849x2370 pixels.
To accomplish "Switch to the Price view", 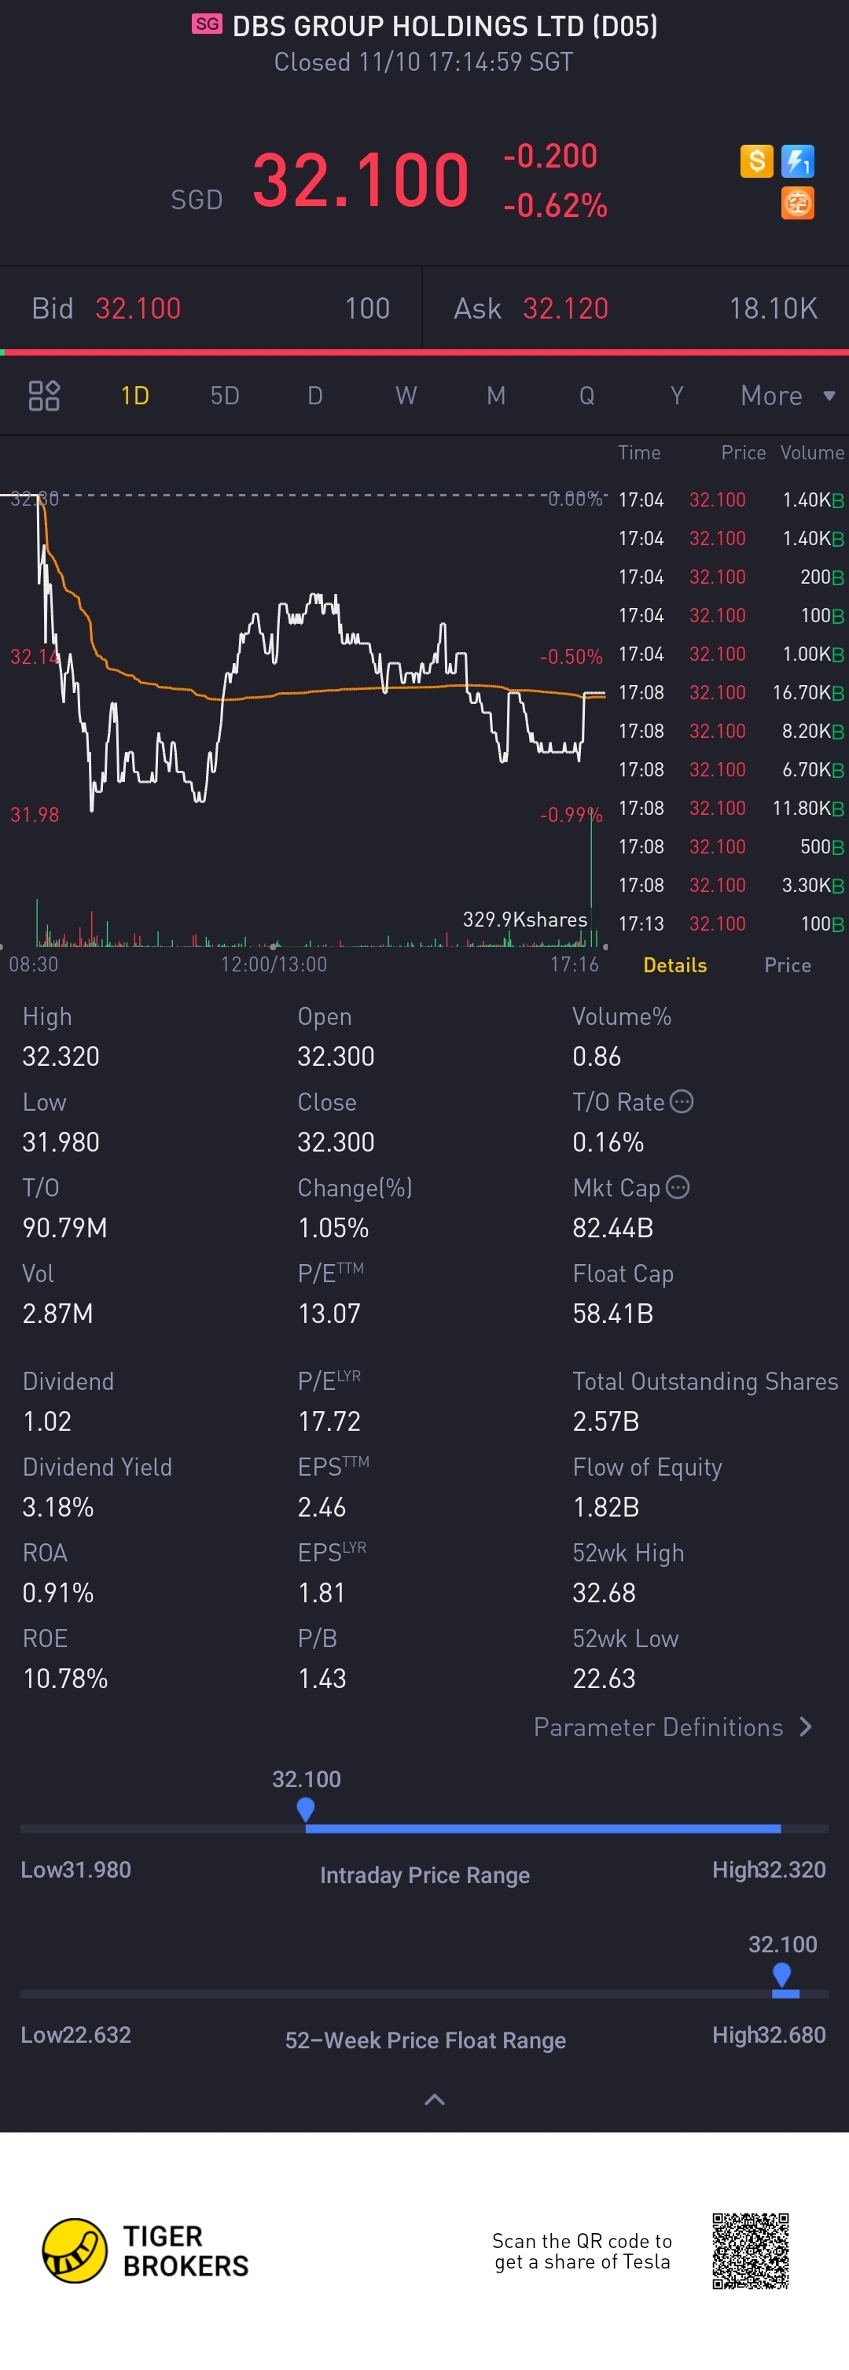I will tap(788, 965).
